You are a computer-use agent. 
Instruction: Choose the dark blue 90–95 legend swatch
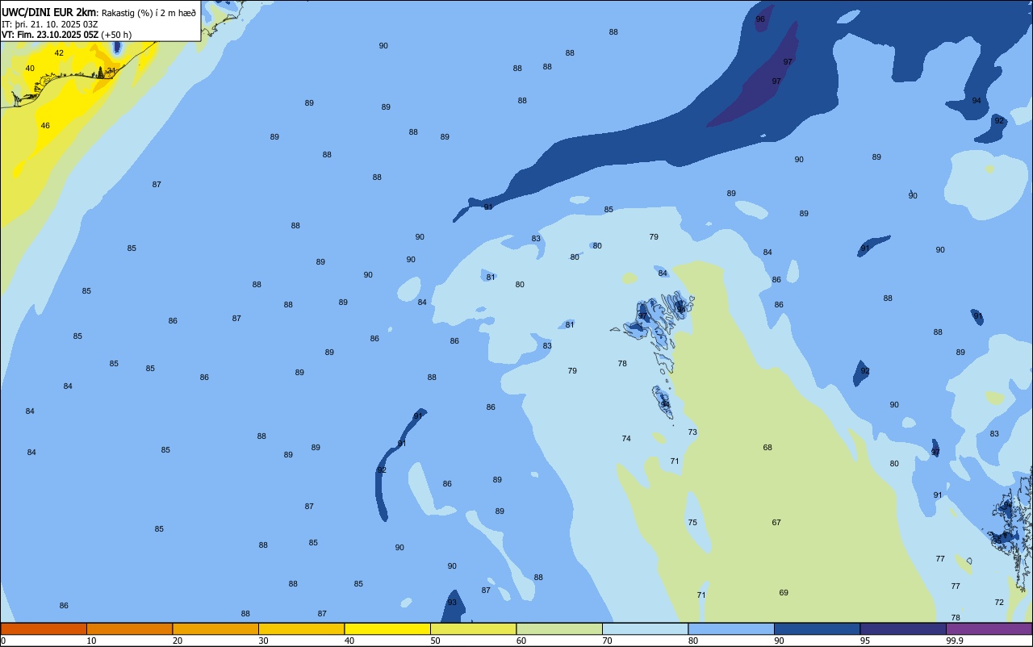coord(817,628)
